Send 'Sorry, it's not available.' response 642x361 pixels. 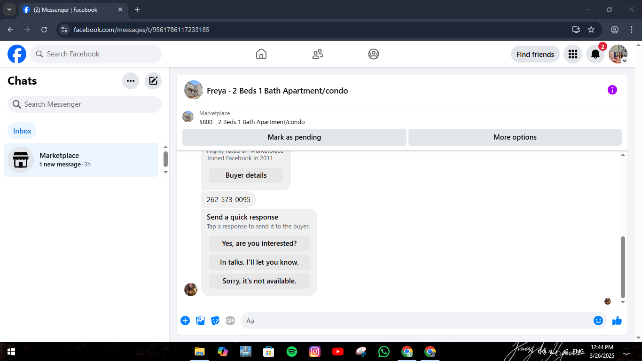259,281
